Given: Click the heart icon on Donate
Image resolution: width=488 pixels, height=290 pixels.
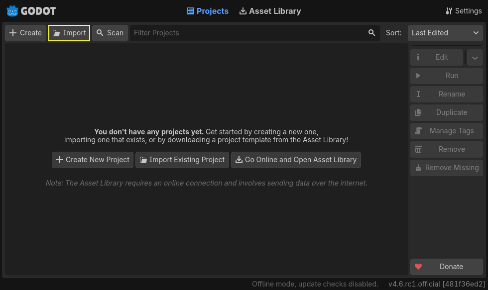Looking at the screenshot, I should [x=418, y=267].
